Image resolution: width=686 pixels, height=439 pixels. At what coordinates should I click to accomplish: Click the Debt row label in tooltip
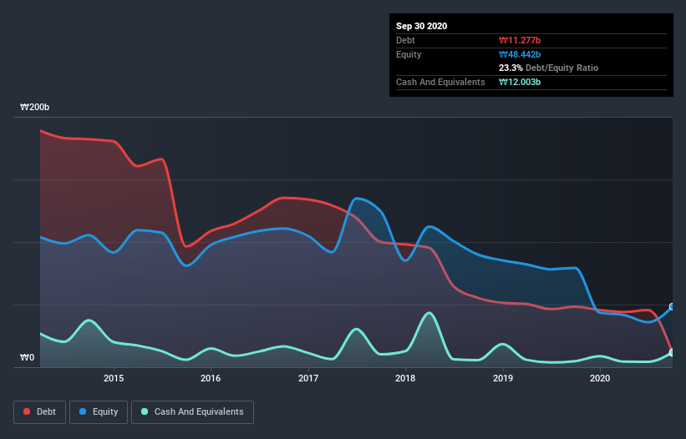coord(405,40)
